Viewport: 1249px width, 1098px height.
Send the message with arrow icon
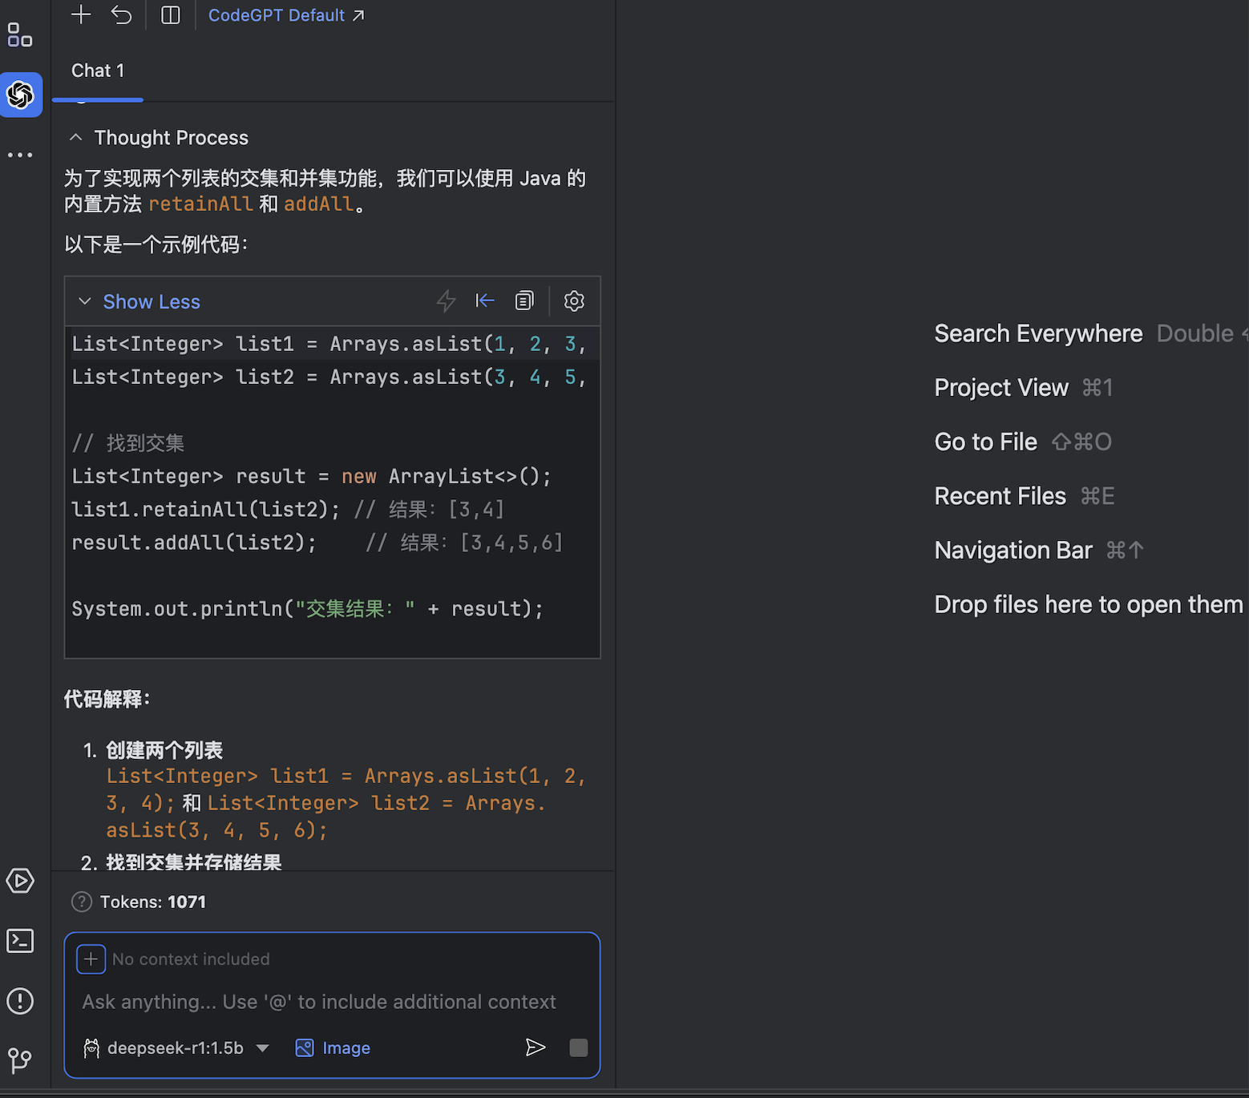click(x=536, y=1048)
